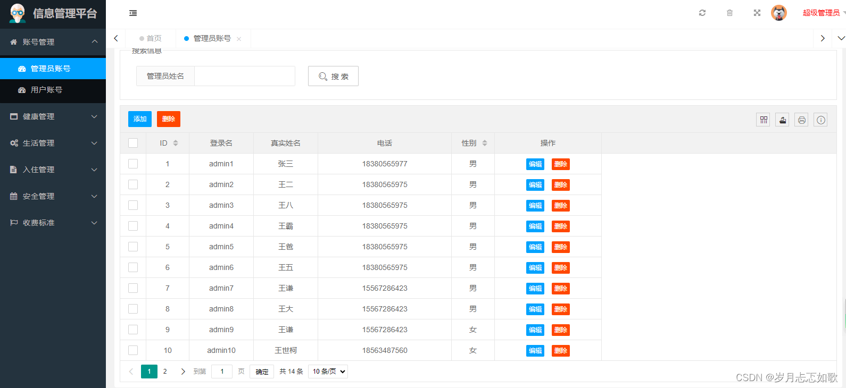Select page 1 in pagination
Screen dimensions: 846x388
tap(149, 372)
